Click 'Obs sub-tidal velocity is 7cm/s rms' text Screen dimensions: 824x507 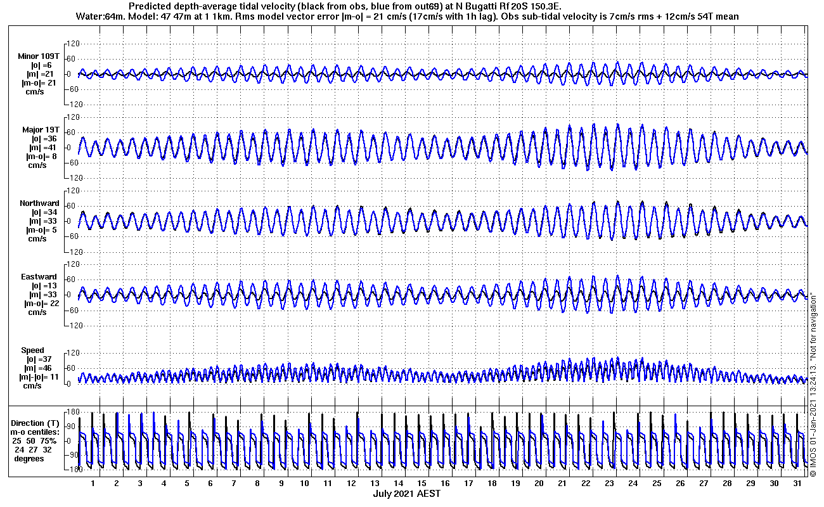coord(575,16)
